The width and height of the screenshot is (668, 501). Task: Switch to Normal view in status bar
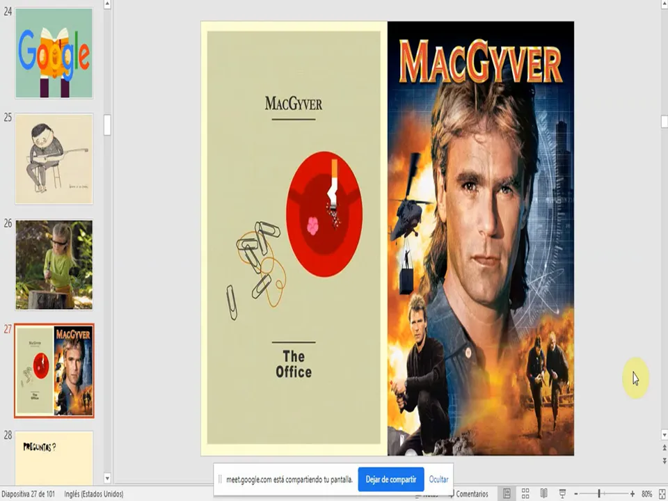pyautogui.click(x=507, y=493)
